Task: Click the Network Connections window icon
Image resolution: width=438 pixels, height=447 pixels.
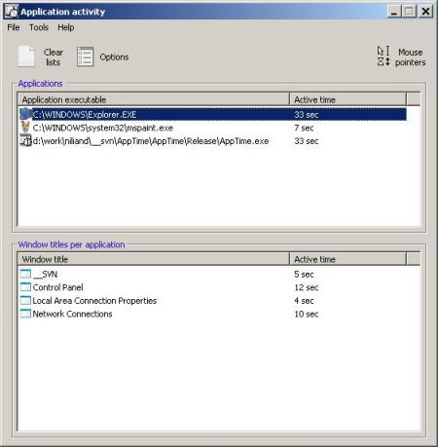Action: (x=25, y=314)
